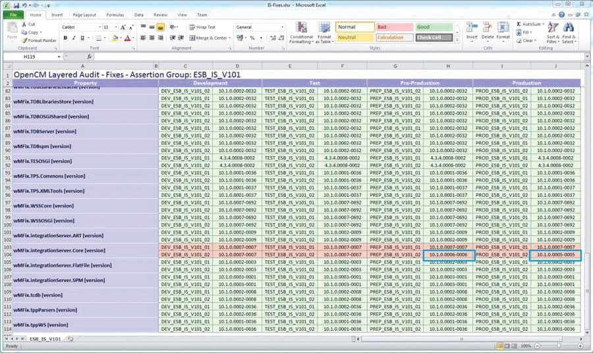This screenshot has height=353, width=593.
Task: Click the zoom slider handle
Action: (559, 346)
